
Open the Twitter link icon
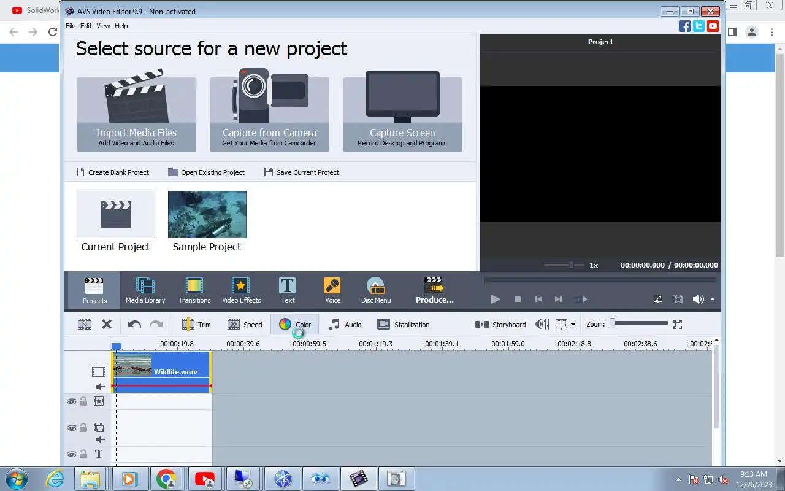coord(699,26)
